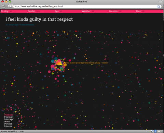Expand the Age filter panel
The width and height of the screenshot is (164, 133).
[x=58, y=11]
